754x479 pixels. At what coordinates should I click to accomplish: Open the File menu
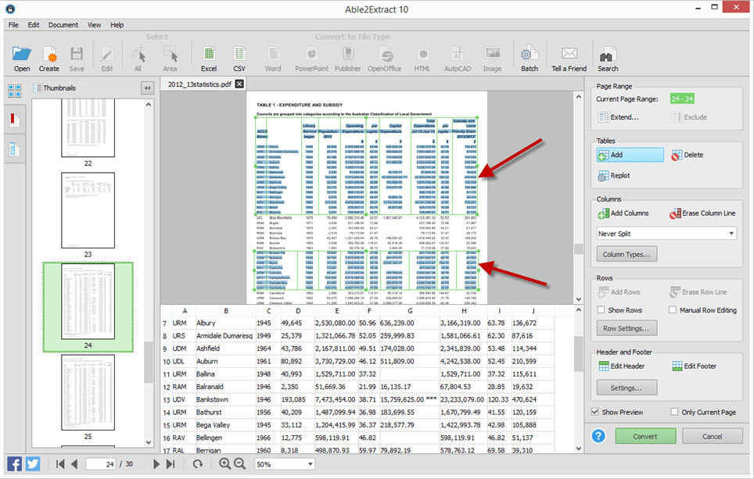(x=13, y=25)
